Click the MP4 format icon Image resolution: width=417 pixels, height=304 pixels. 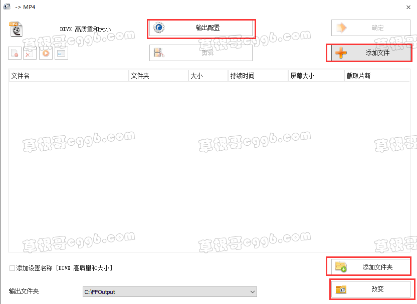coord(16,29)
